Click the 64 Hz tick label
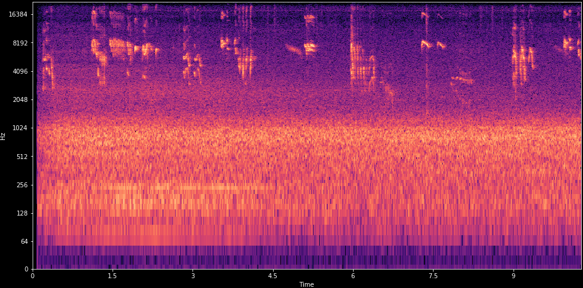Image resolution: width=583 pixels, height=288 pixels. point(23,241)
